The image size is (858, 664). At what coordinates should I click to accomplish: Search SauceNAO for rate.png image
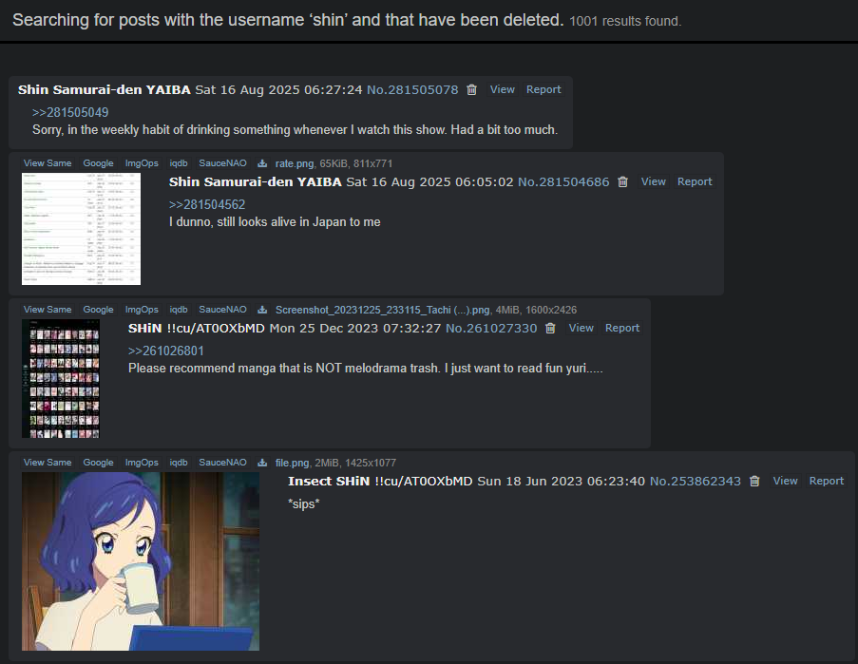[222, 163]
